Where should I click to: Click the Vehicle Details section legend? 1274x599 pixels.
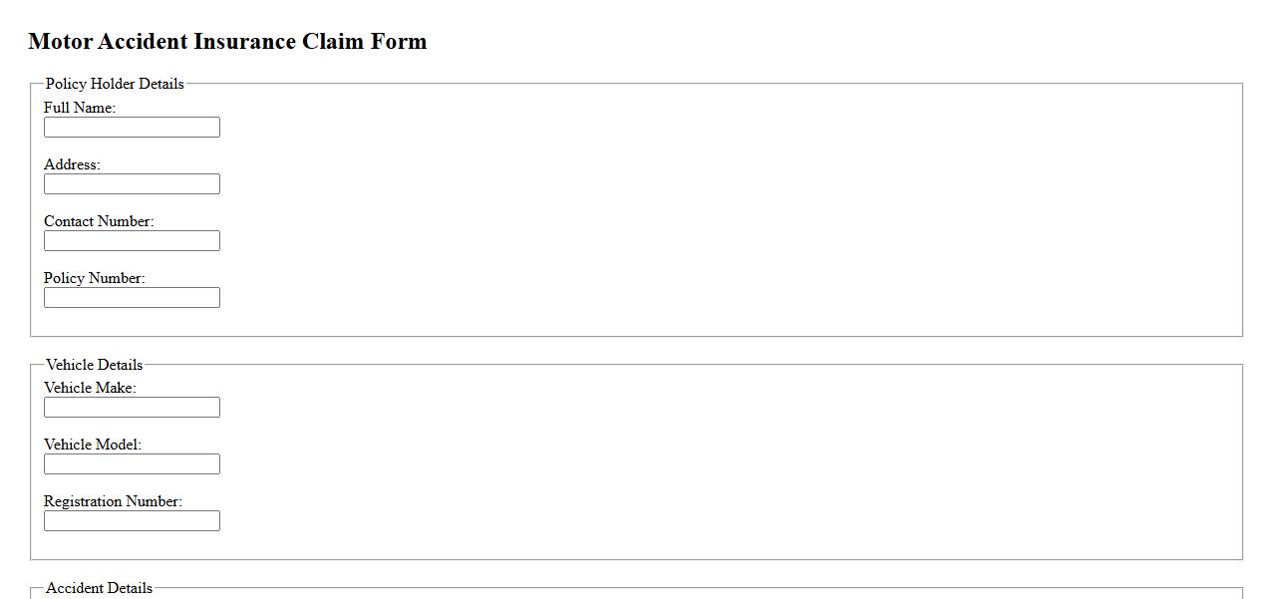tap(94, 365)
